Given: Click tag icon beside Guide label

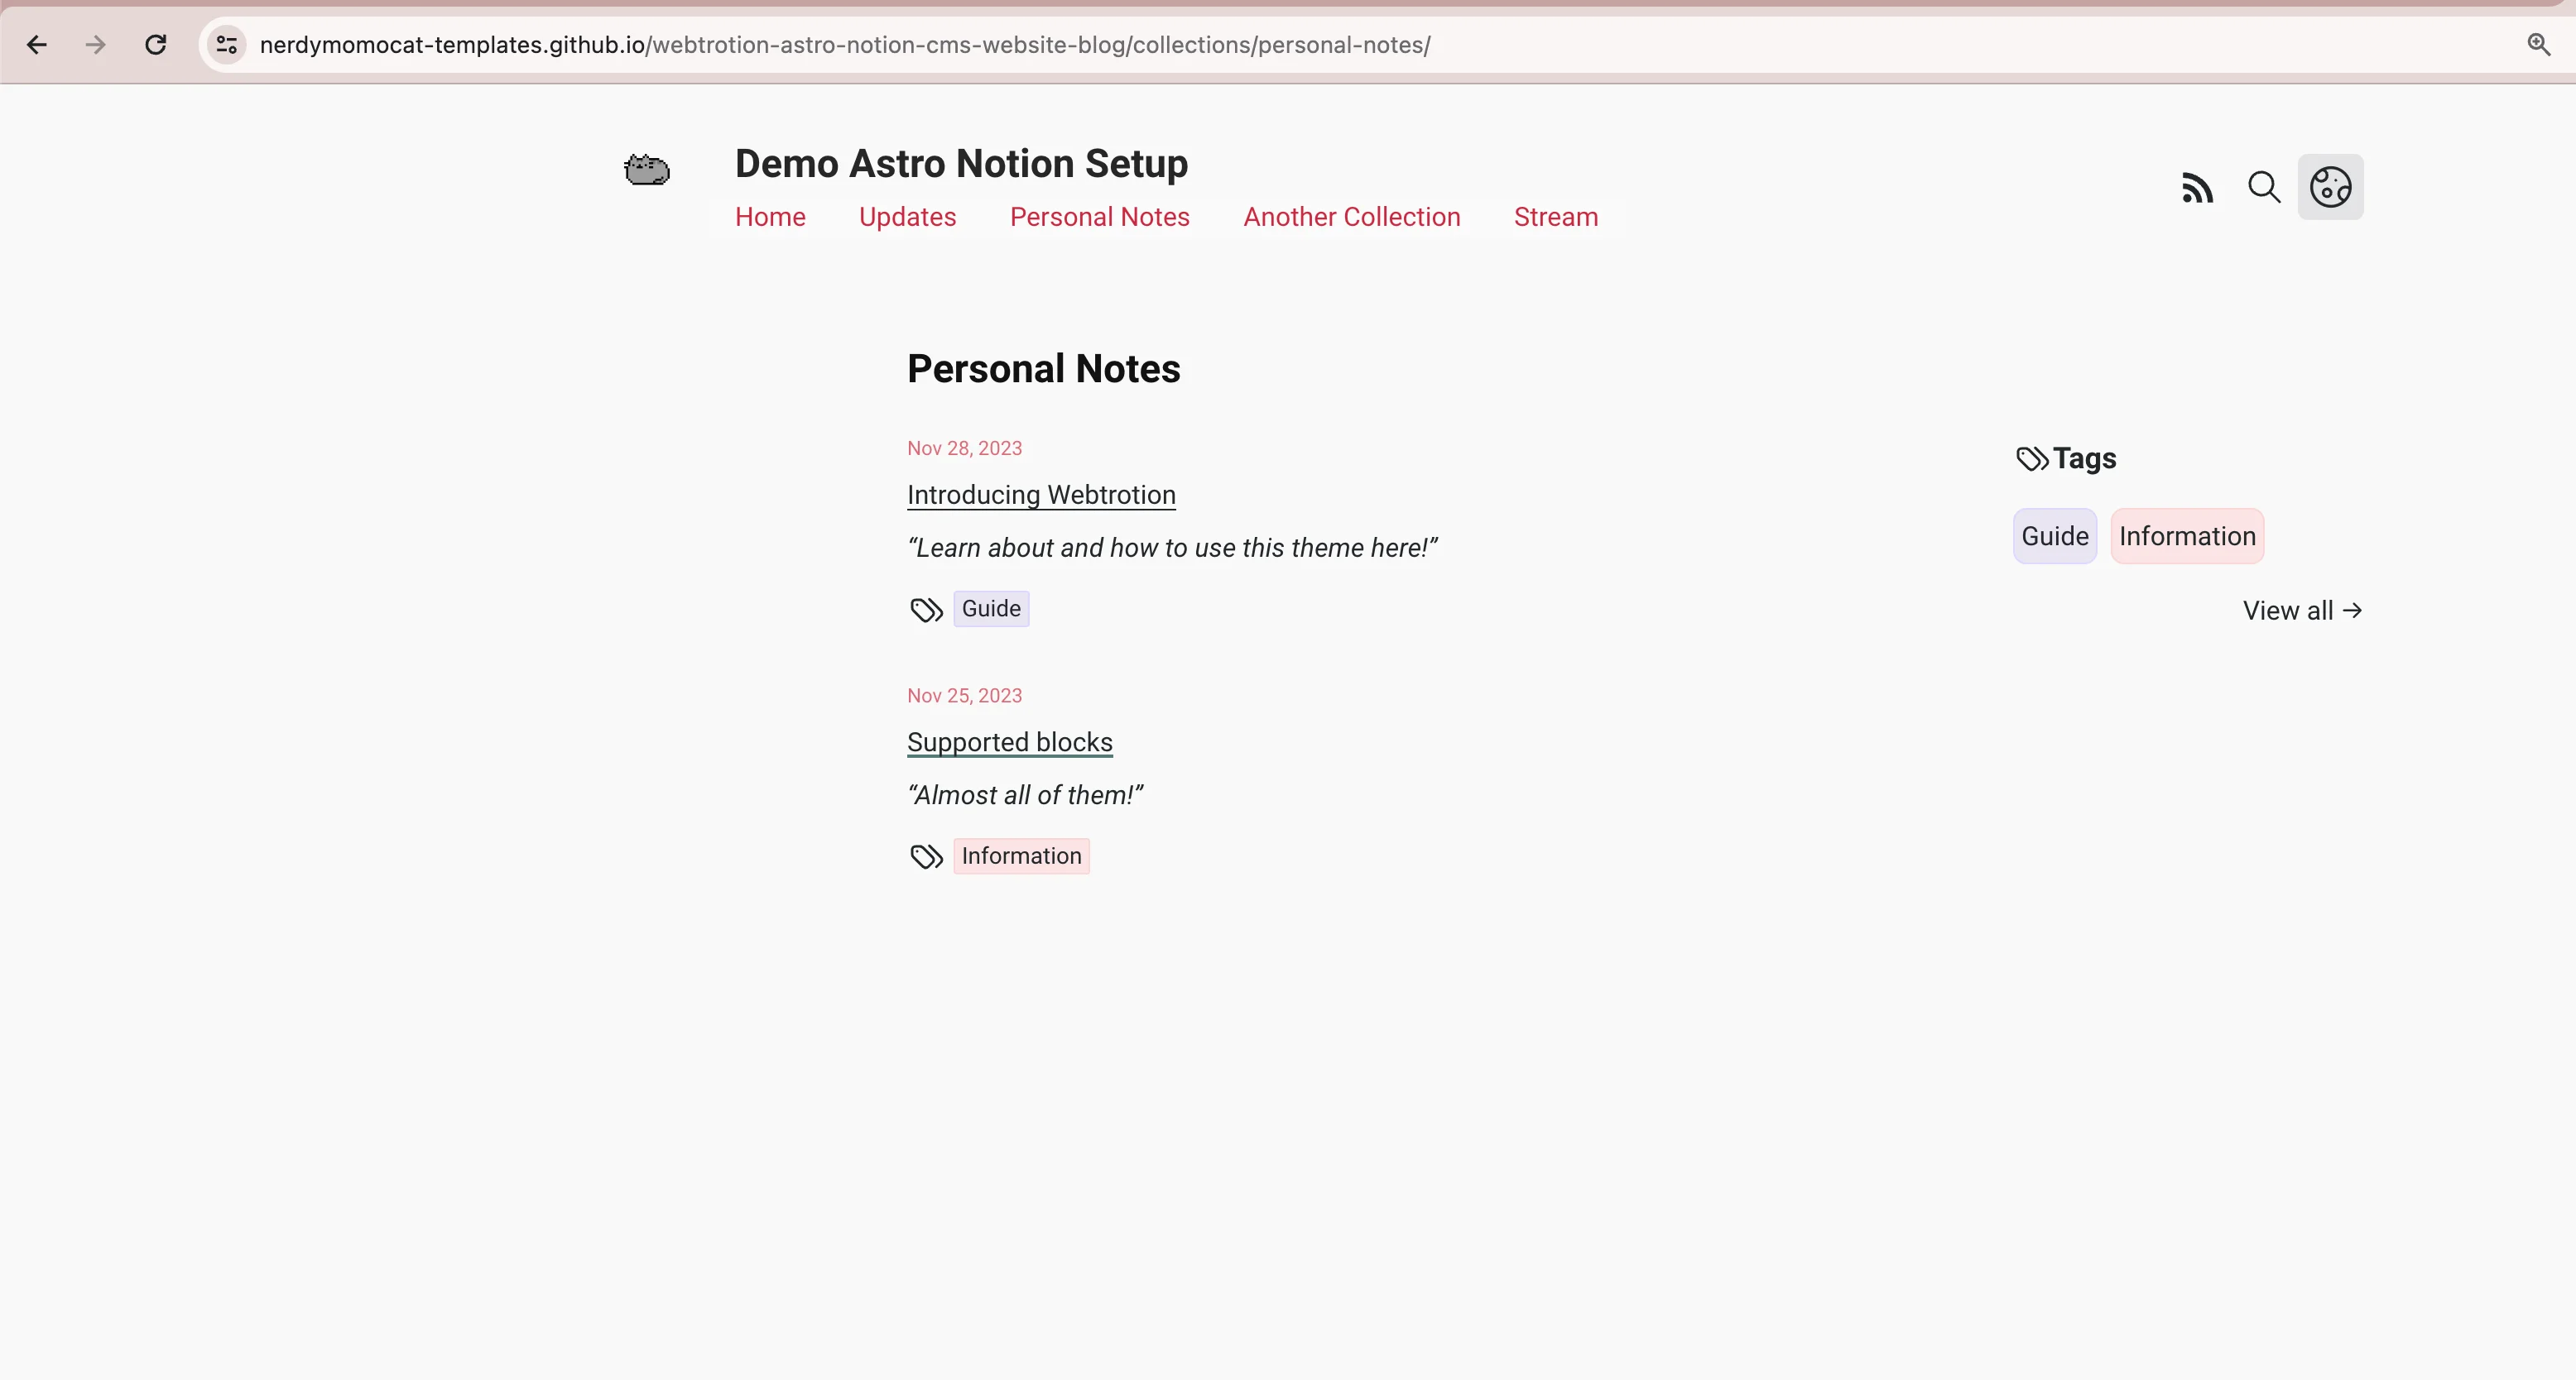Looking at the screenshot, I should (x=926, y=610).
